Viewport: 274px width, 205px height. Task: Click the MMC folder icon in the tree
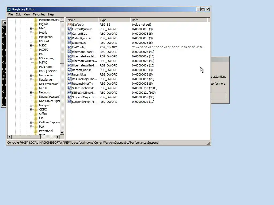coord(36,28)
